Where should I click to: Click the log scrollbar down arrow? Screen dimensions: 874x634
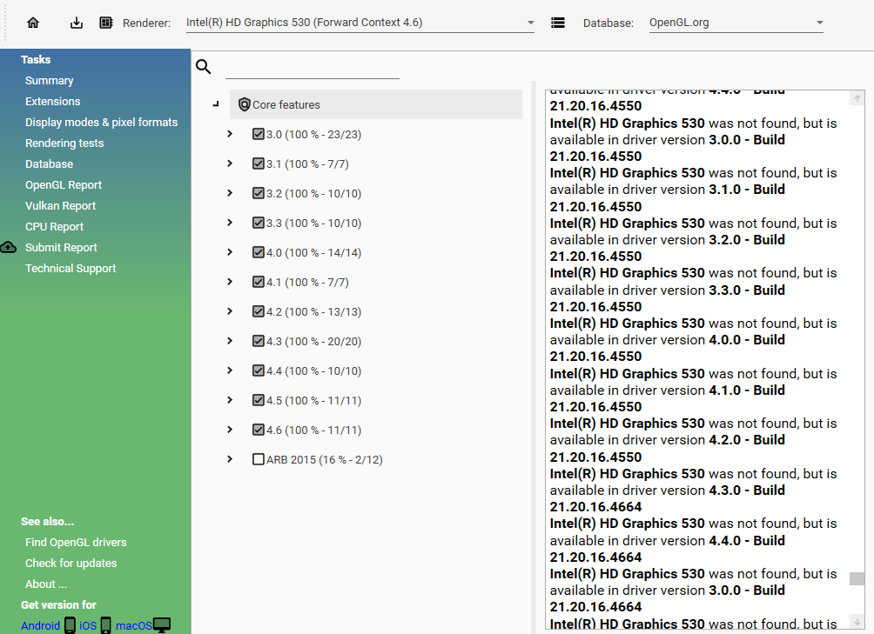857,621
